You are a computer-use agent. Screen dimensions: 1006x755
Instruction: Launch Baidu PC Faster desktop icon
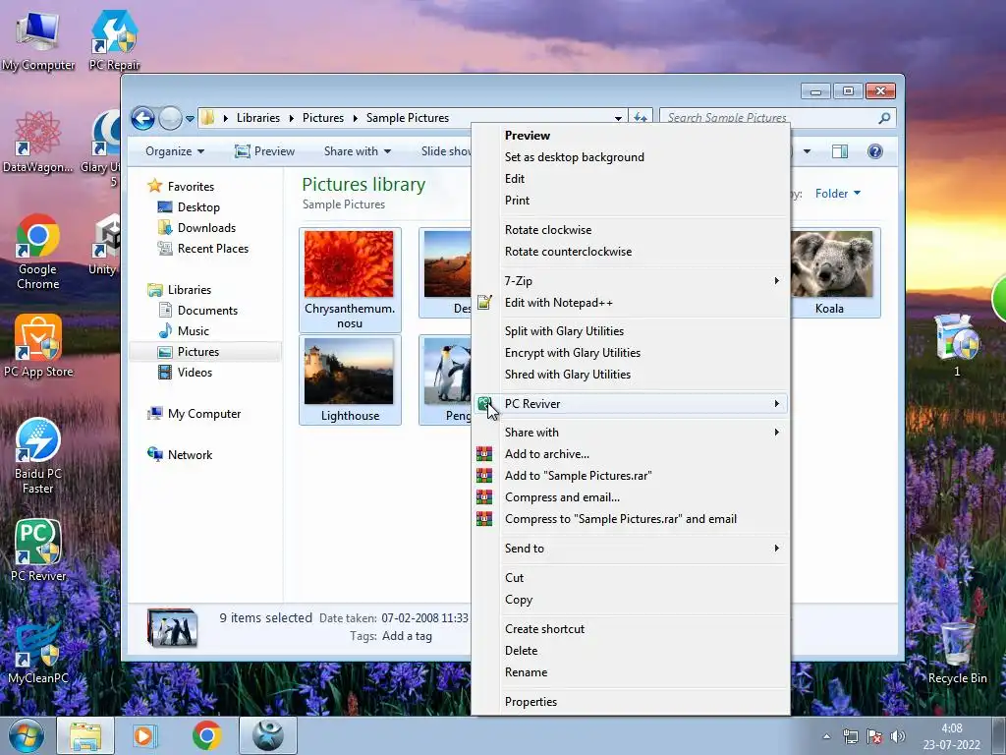tap(38, 456)
